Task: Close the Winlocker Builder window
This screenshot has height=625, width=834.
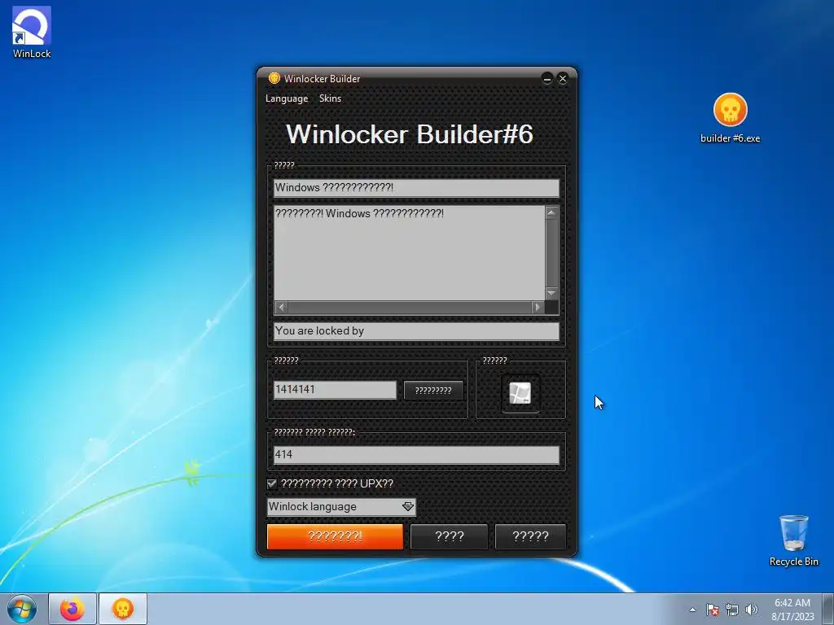Action: pos(562,79)
